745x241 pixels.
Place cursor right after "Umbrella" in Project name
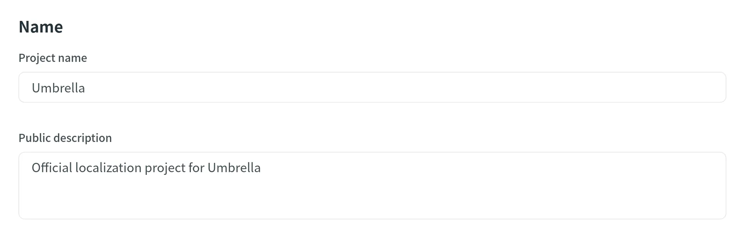[86, 88]
